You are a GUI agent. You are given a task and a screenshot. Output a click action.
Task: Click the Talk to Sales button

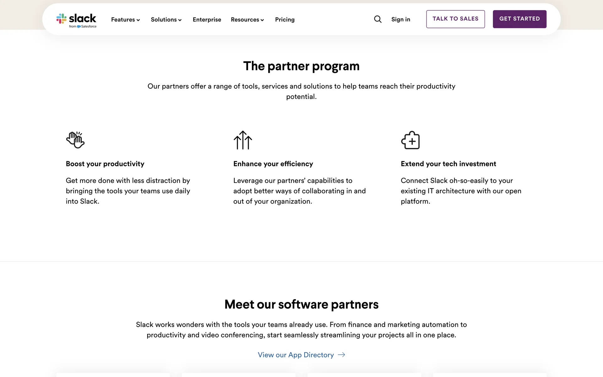pyautogui.click(x=455, y=19)
